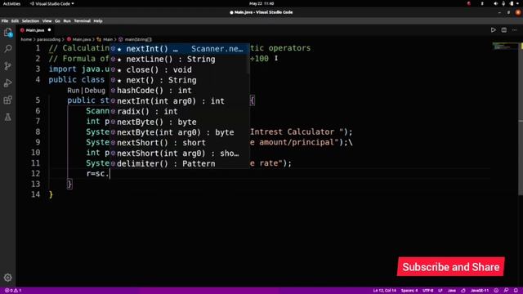The image size is (523, 294).
Task: Close the unsaved Main.java tab dot
Action: [49, 30]
